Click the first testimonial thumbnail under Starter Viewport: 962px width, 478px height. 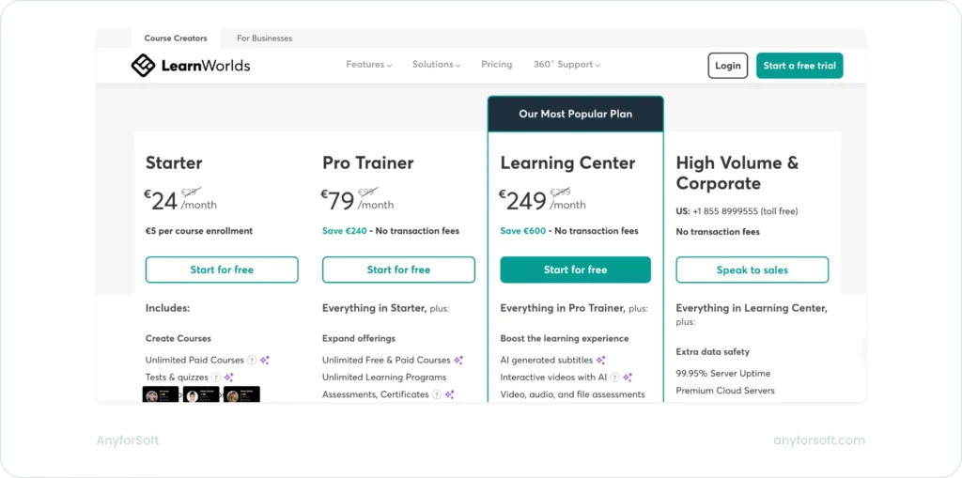[161, 394]
